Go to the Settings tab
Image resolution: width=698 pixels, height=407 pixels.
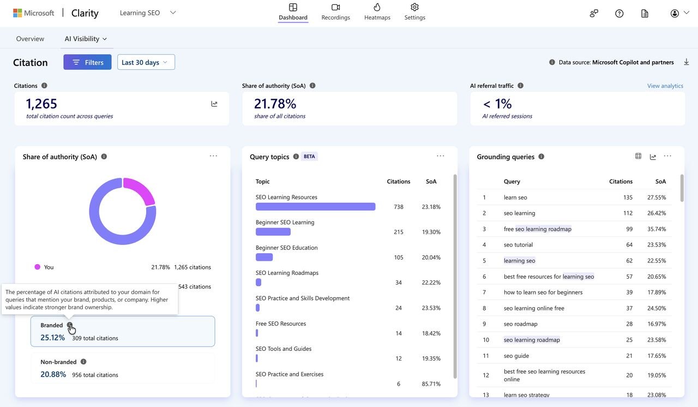coord(414,11)
